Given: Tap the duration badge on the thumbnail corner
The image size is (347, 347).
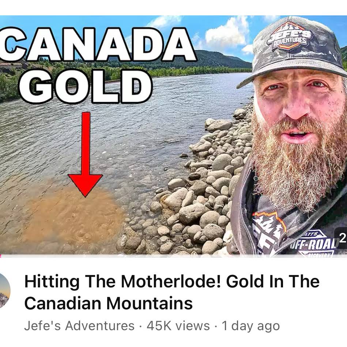Looking at the screenshot, I should 341,238.
